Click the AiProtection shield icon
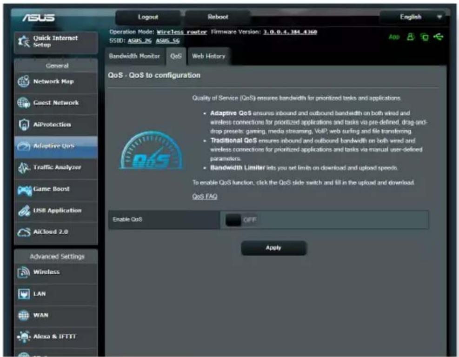This screenshot has width=459, height=357. tap(24, 125)
